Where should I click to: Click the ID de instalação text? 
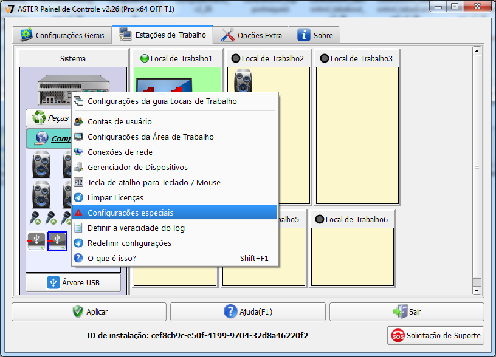tap(198, 336)
